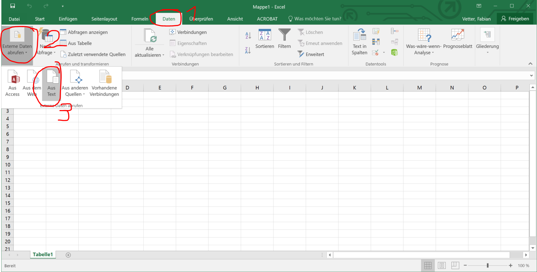The width and height of the screenshot is (537, 272).
Task: Open the Ansicht tab
Action: click(x=235, y=19)
